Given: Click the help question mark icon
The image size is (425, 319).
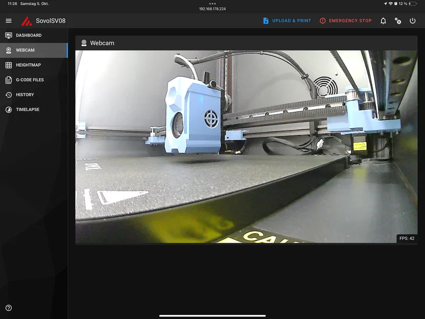Looking at the screenshot, I should 9,308.
